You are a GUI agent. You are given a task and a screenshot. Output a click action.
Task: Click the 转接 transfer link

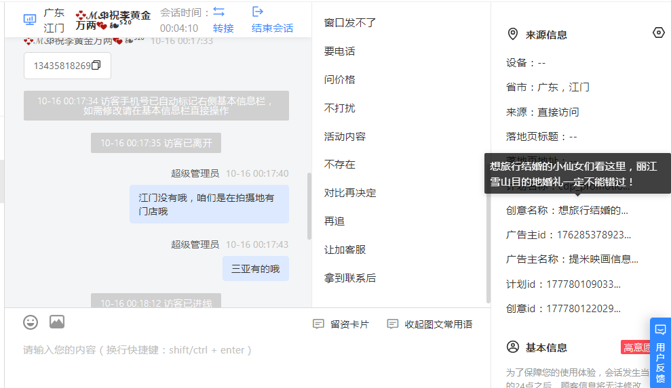pyautogui.click(x=223, y=28)
